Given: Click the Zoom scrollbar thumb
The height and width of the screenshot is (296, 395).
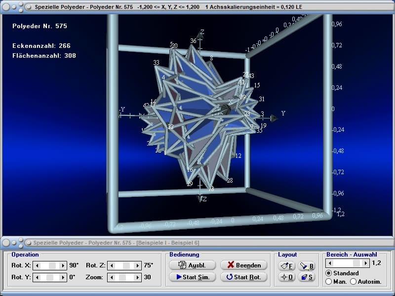Looking at the screenshot, I should point(122,277).
